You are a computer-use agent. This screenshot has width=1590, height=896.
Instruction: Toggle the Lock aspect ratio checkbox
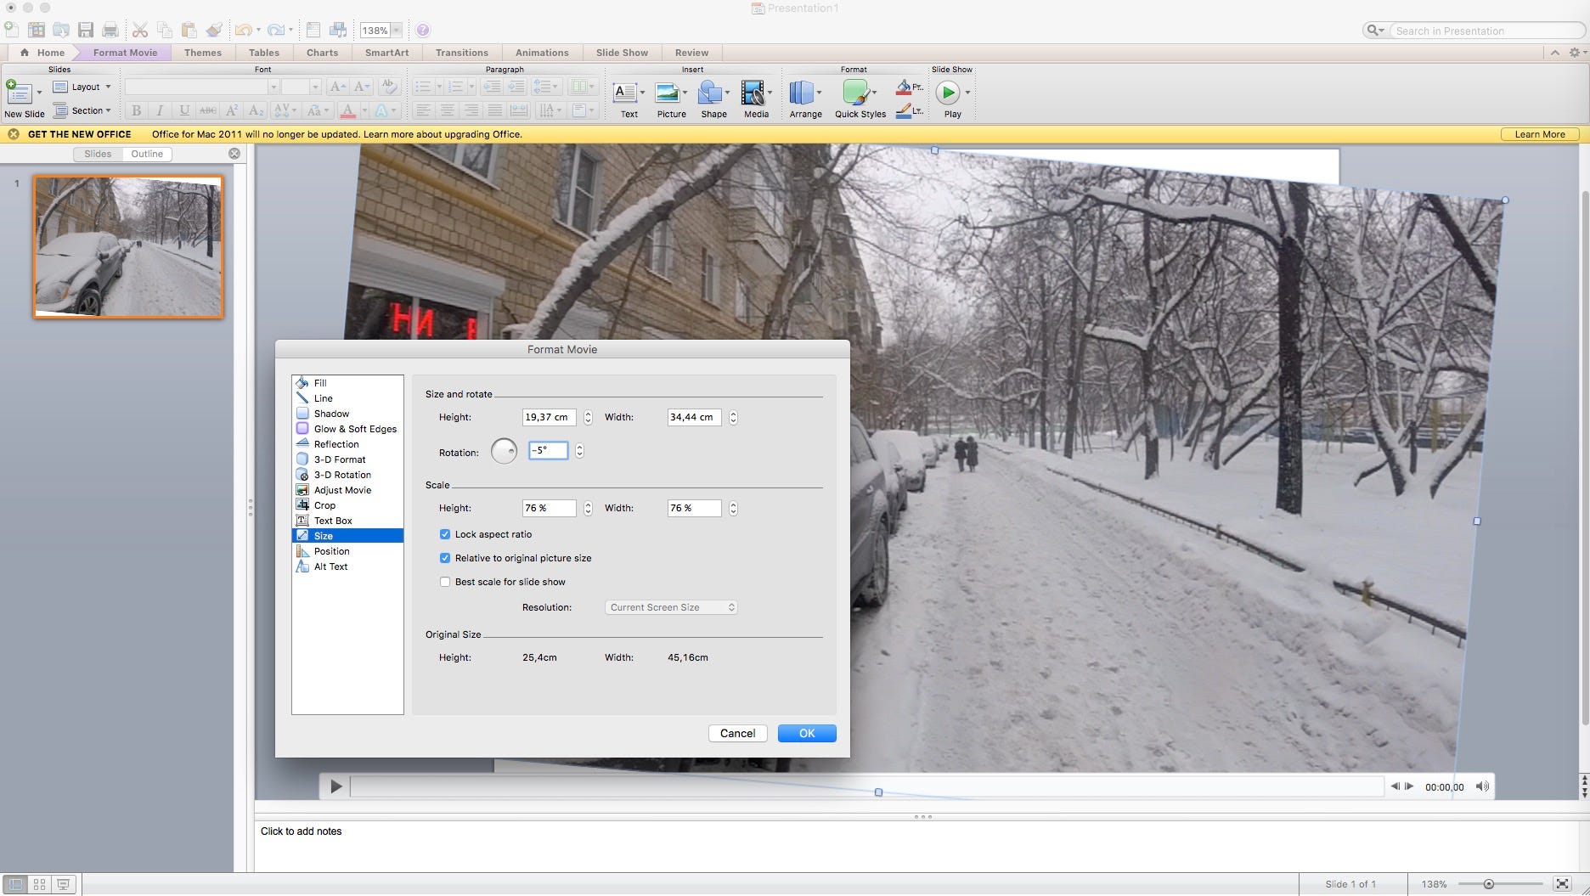445,534
